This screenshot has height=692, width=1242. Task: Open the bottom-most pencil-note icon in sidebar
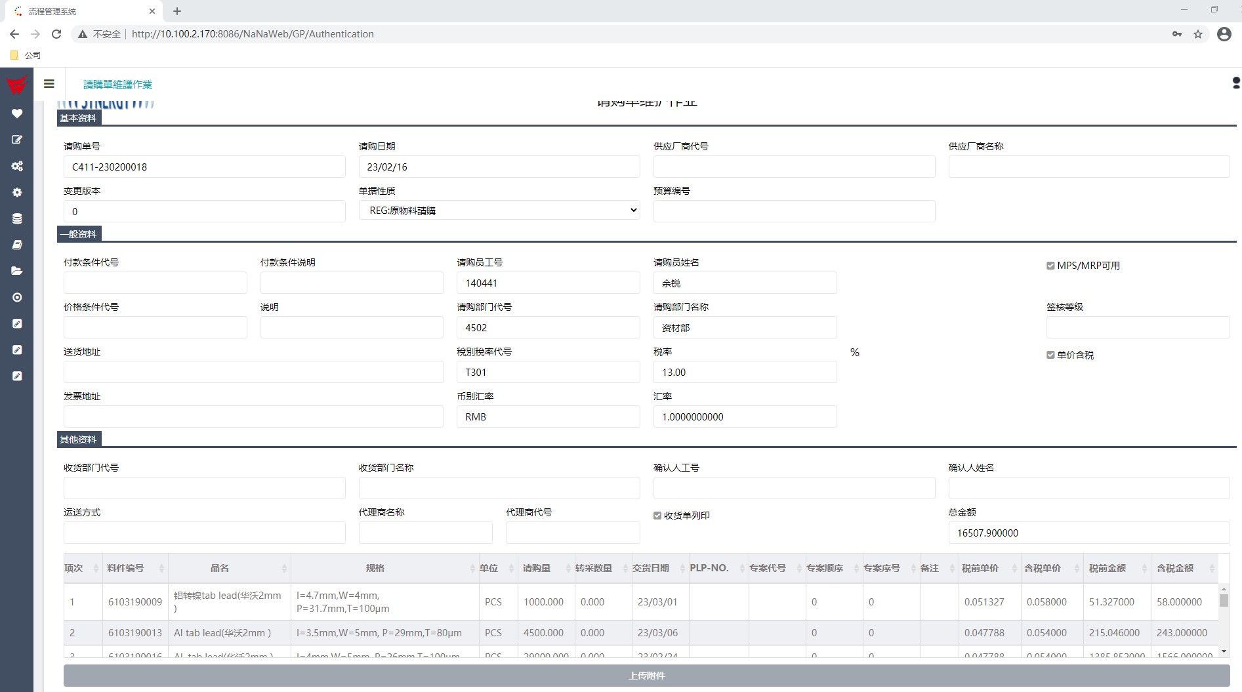click(17, 376)
